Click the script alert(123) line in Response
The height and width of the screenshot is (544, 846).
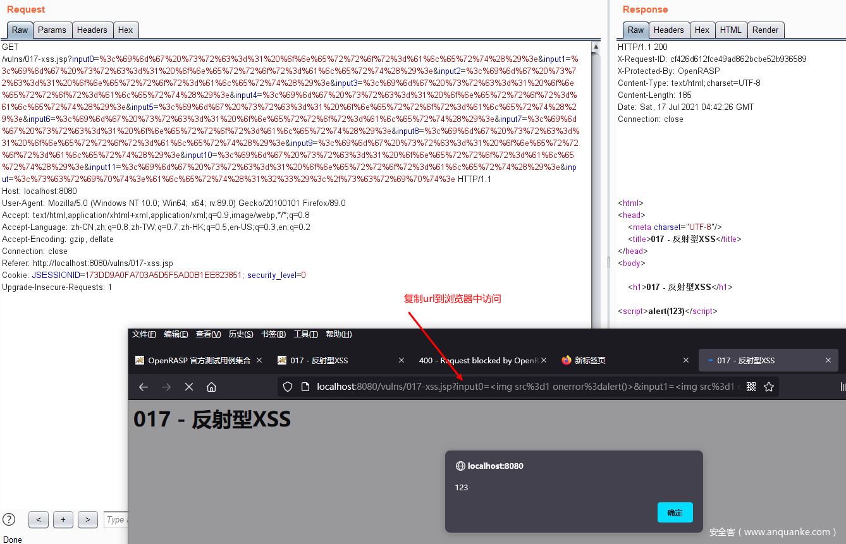coord(668,311)
